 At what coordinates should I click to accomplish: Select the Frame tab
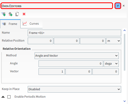coord(10,24)
